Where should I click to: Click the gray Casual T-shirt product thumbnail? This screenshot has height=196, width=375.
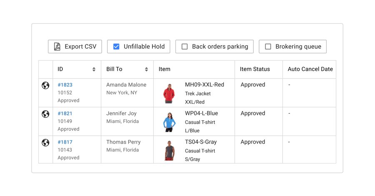click(x=169, y=150)
